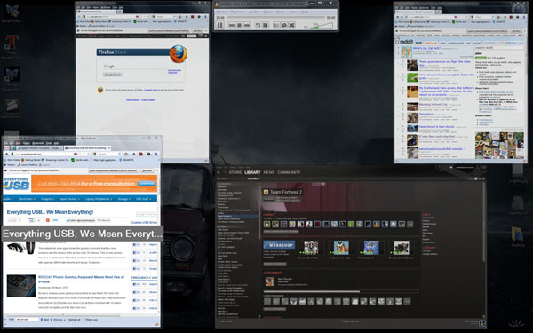The width and height of the screenshot is (533, 333).
Task: Open the COMMUNITY tab in Steam
Action: pyautogui.click(x=289, y=172)
